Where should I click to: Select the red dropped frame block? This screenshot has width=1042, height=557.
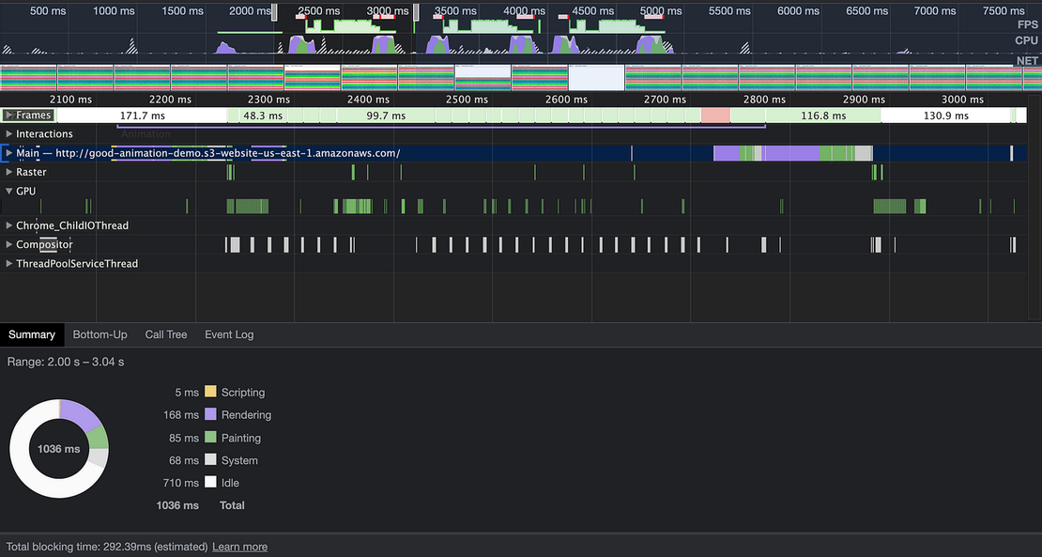point(715,116)
